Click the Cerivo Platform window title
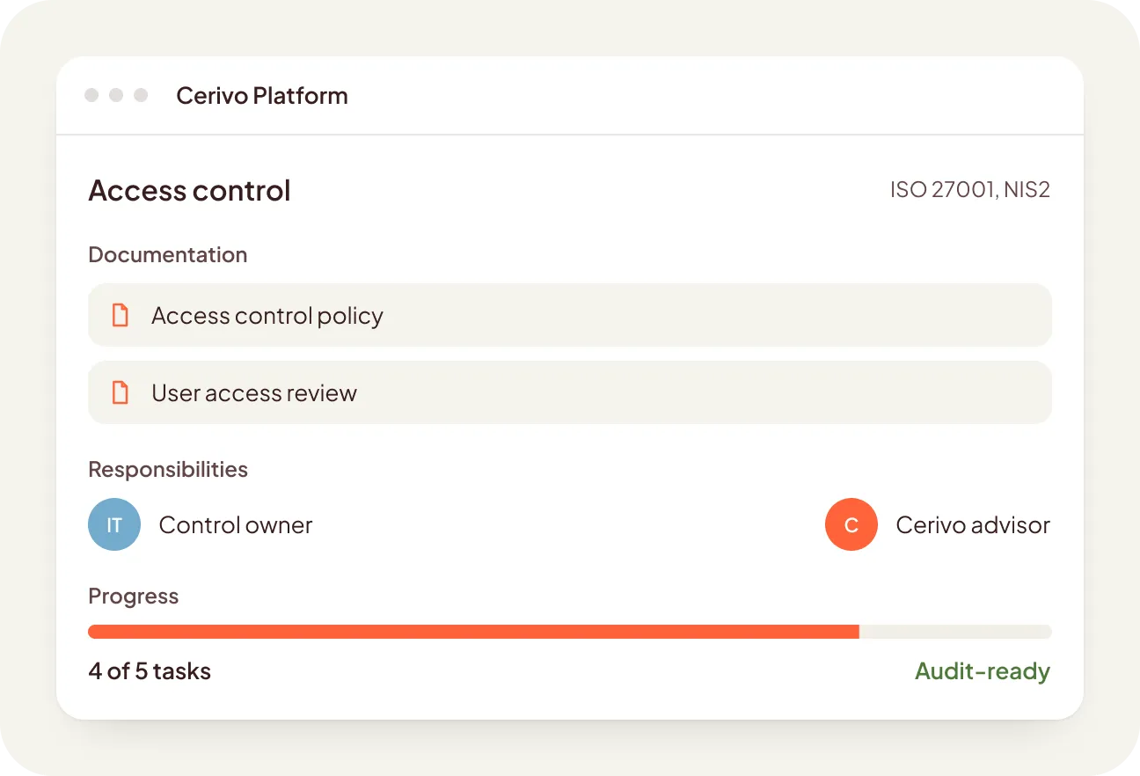This screenshot has height=776, width=1140. [262, 96]
